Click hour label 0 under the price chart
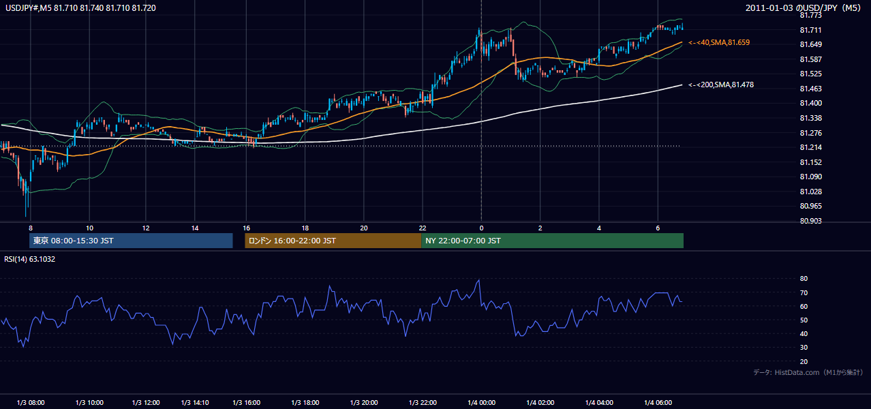The image size is (871, 409). 481,228
